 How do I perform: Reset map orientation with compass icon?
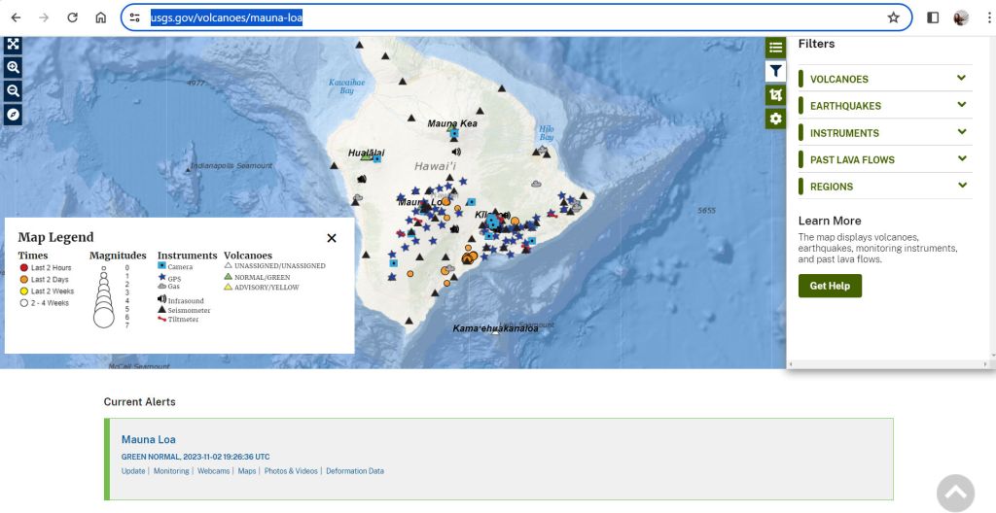point(13,114)
